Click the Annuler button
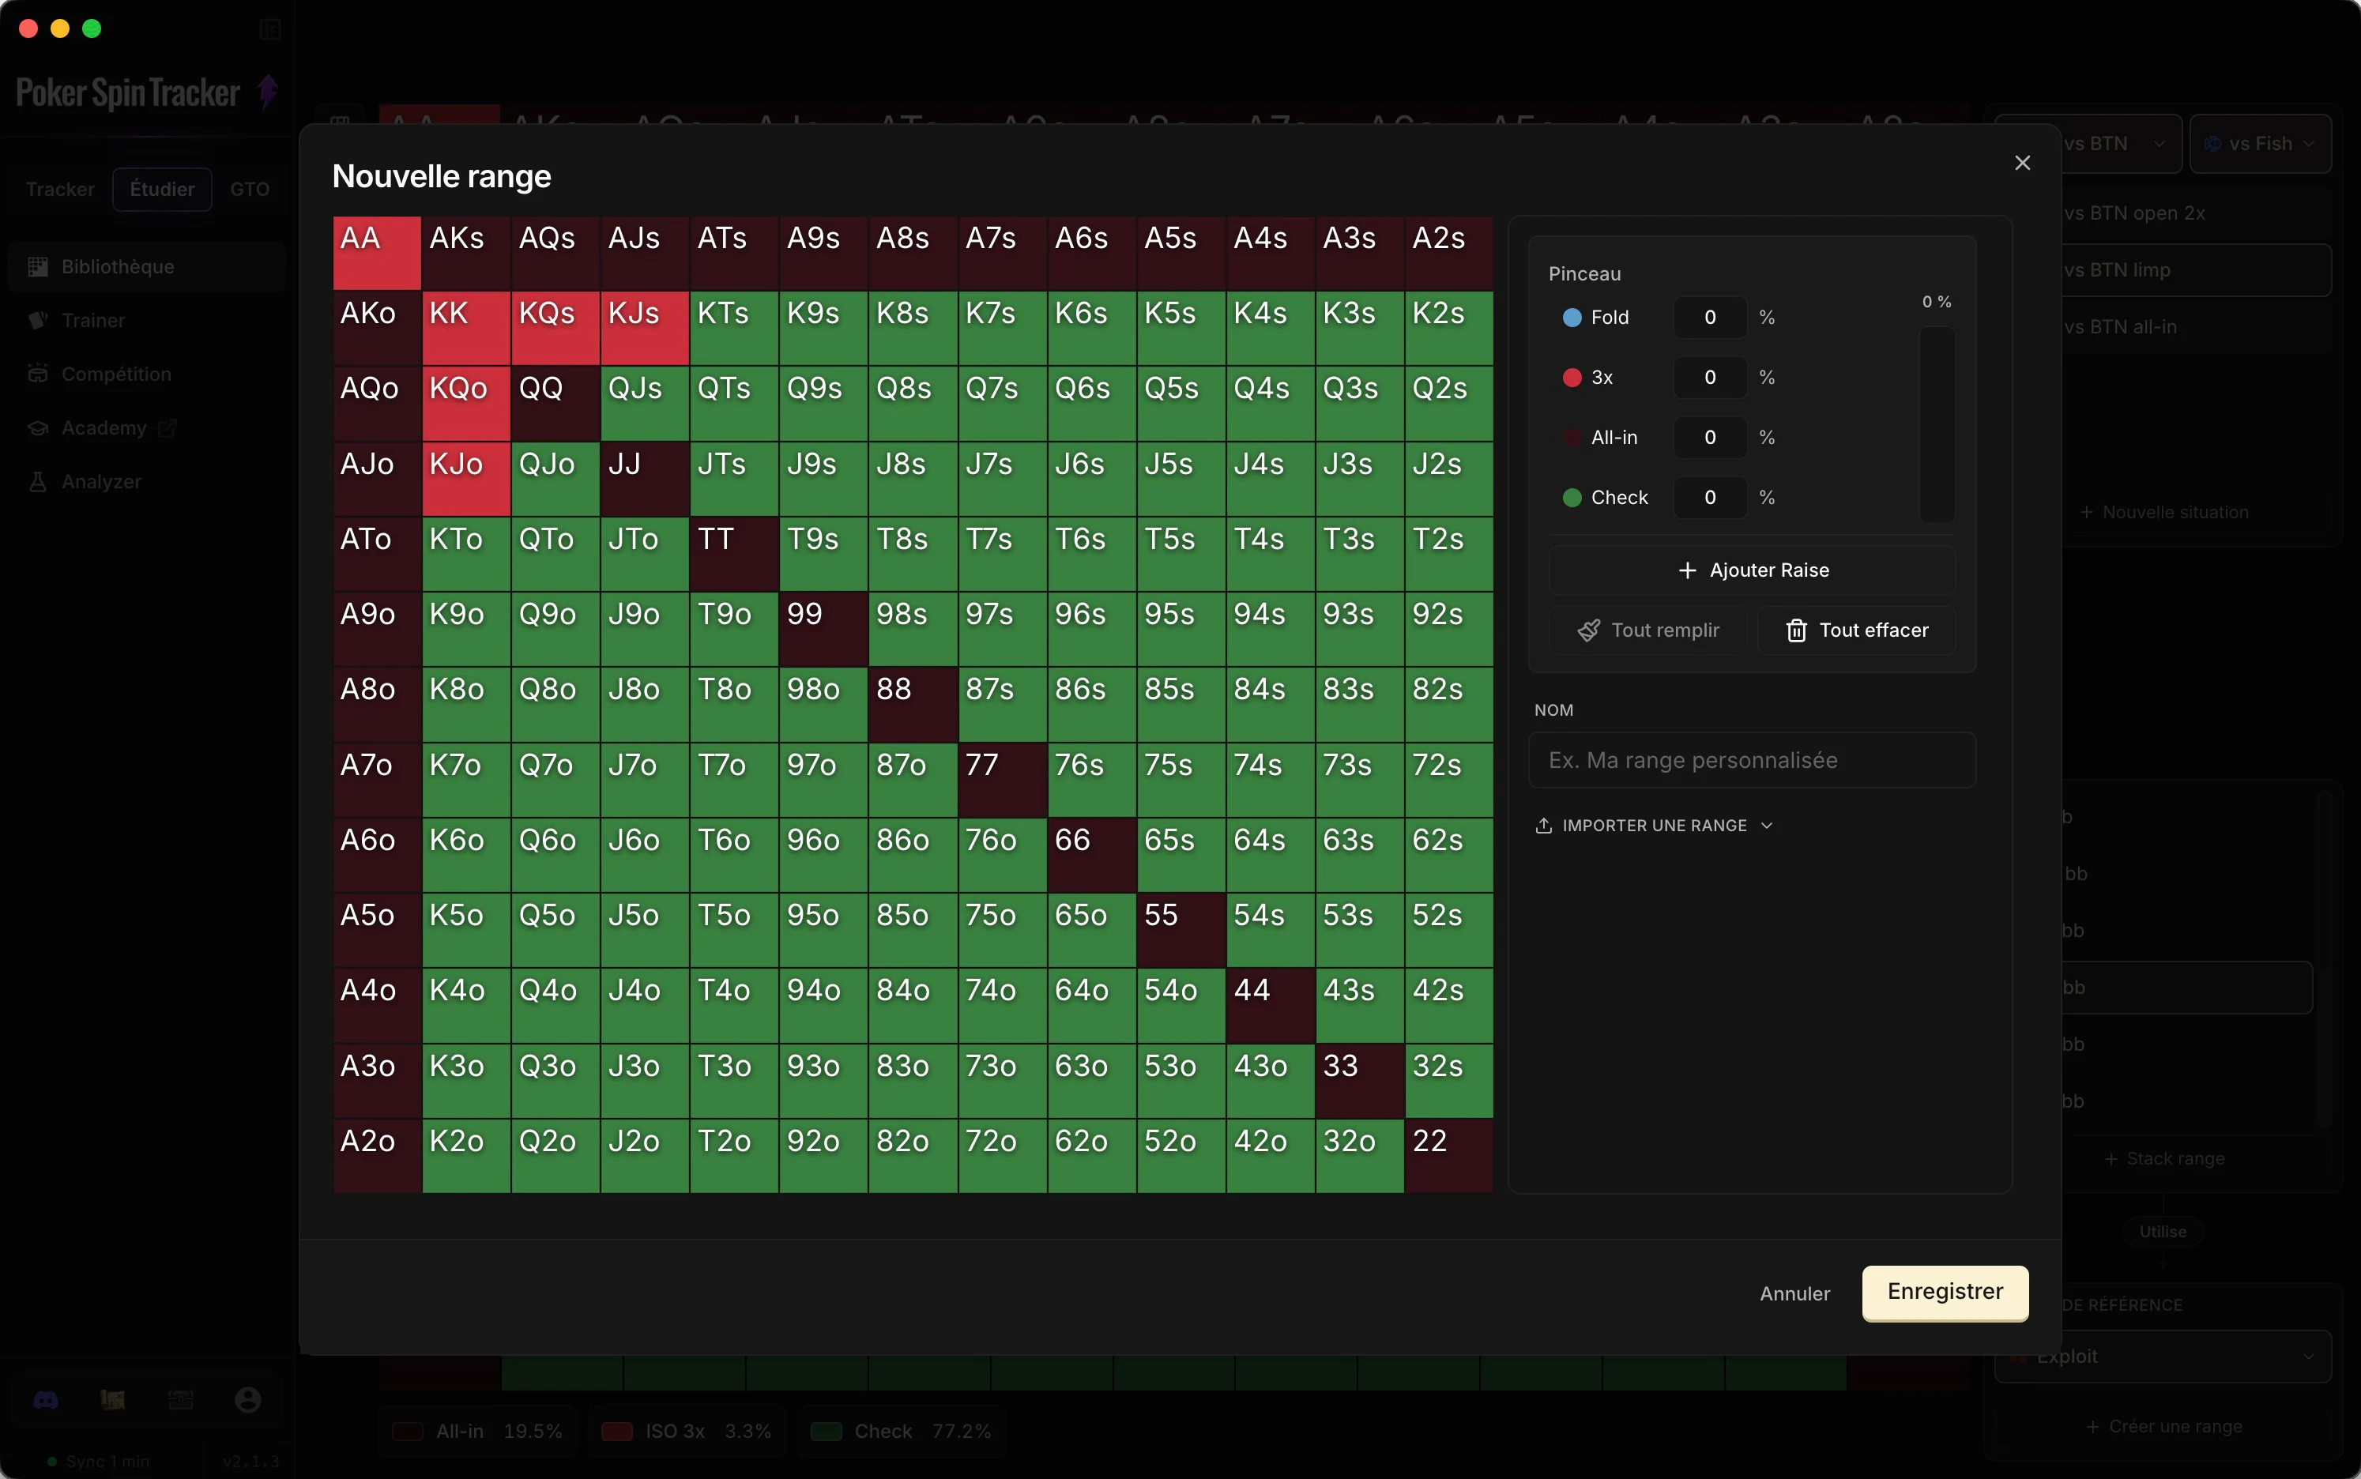The image size is (2361, 1479). [1794, 1293]
